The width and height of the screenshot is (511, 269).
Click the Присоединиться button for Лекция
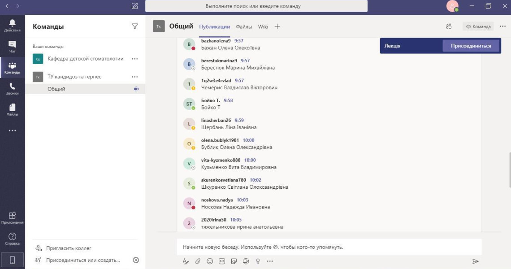pyautogui.click(x=471, y=46)
